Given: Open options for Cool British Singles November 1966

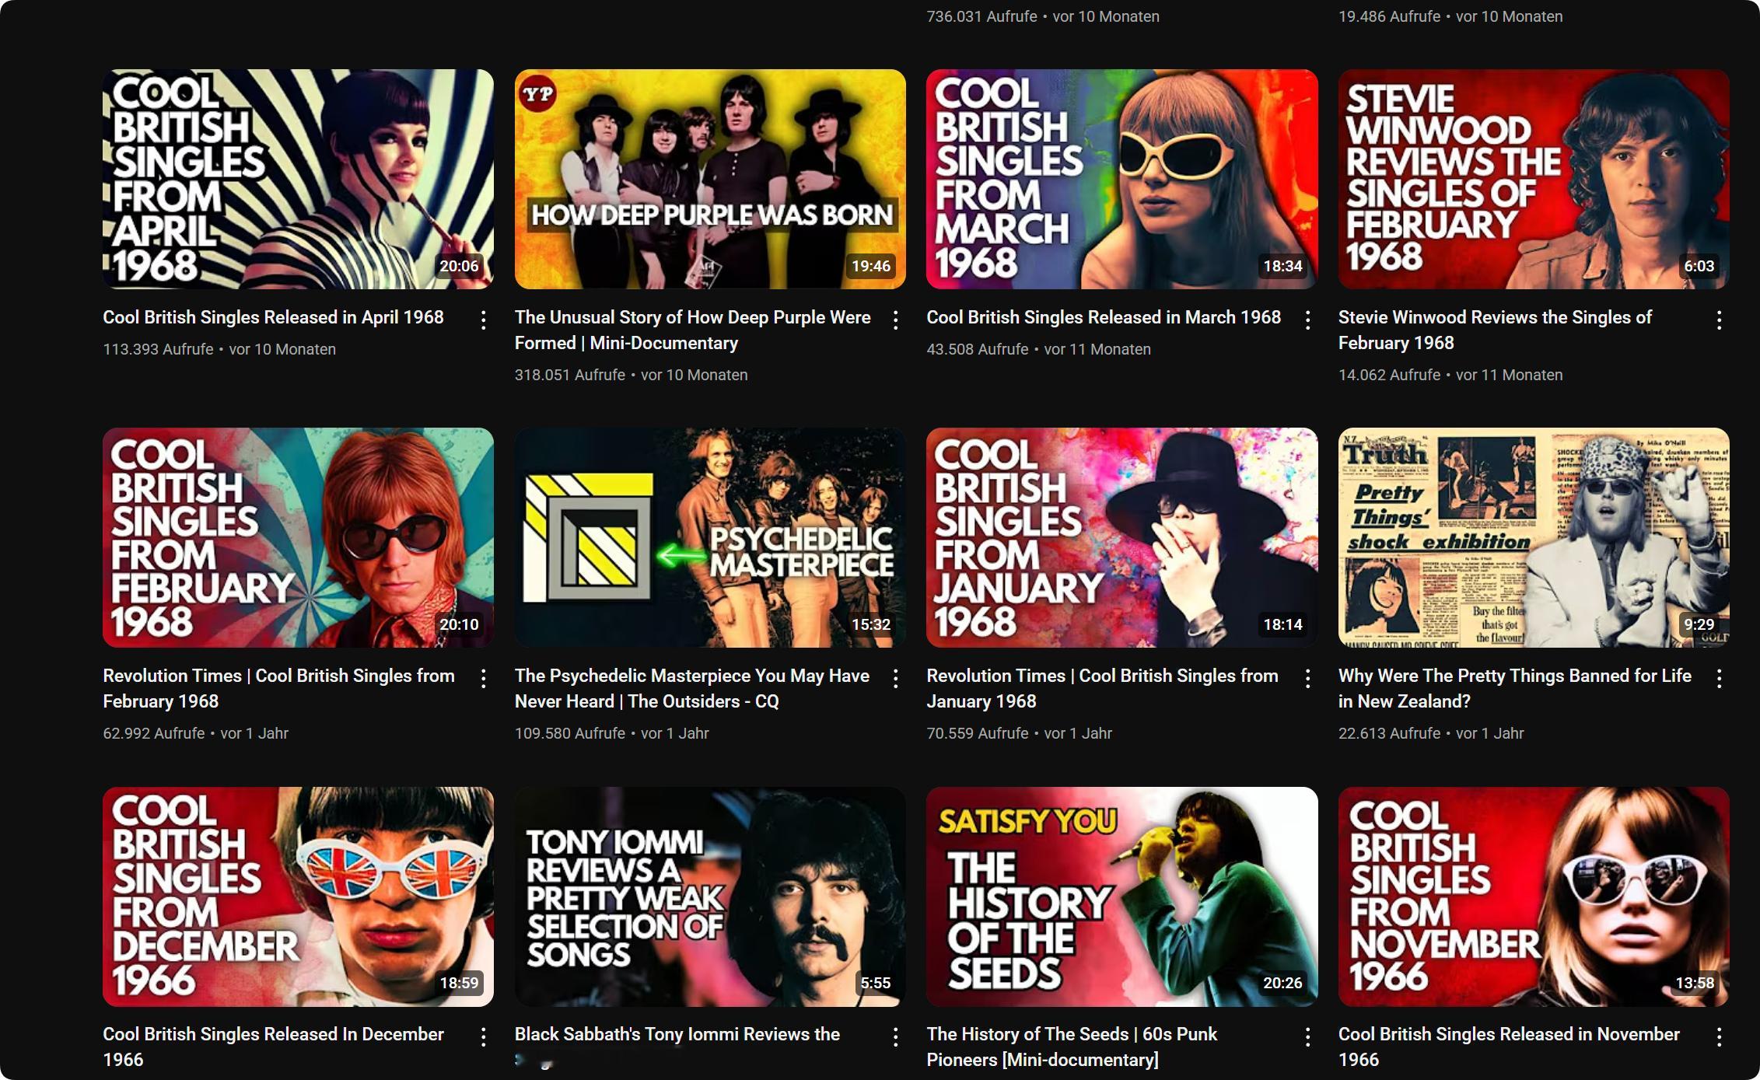Looking at the screenshot, I should point(1719,1036).
